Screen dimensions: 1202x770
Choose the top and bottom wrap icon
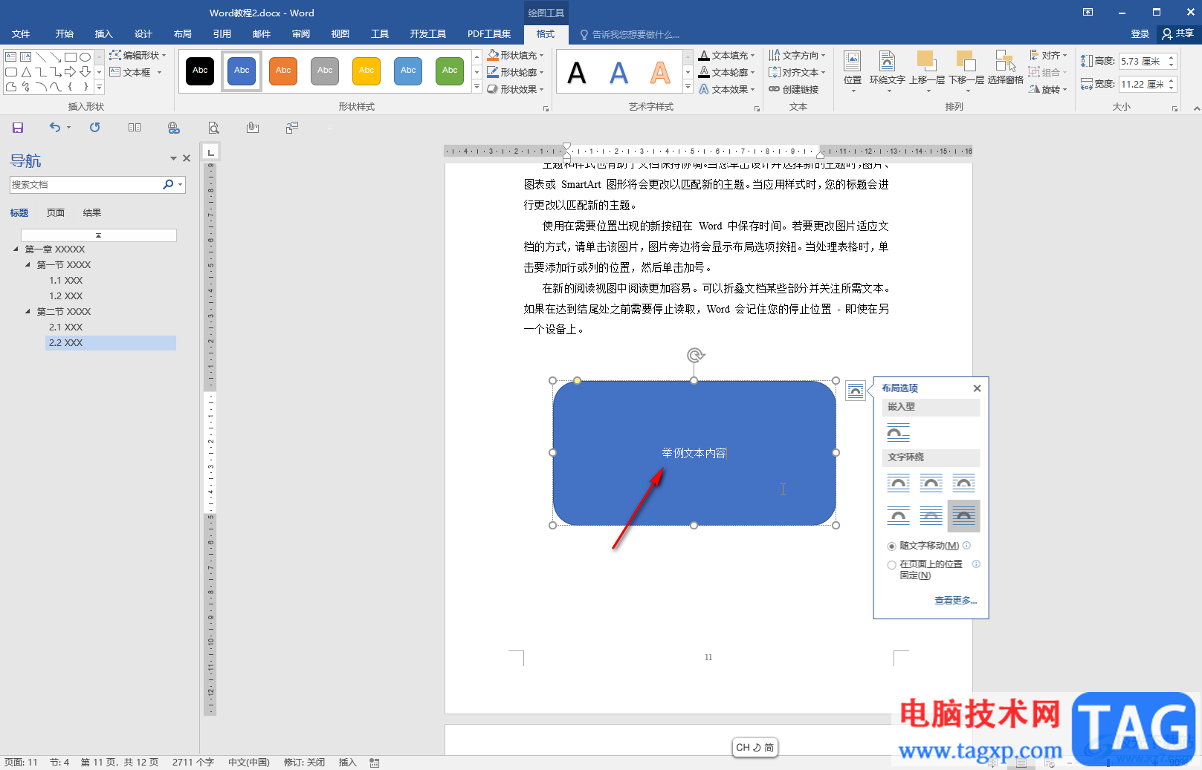pyautogui.click(x=898, y=515)
